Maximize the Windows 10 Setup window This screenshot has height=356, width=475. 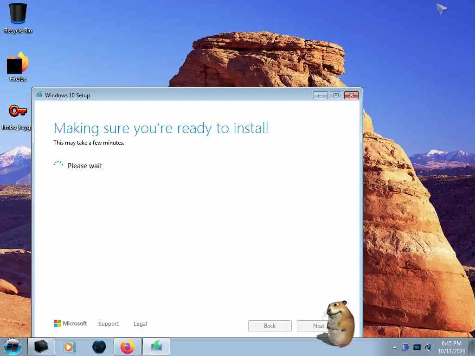coord(336,95)
